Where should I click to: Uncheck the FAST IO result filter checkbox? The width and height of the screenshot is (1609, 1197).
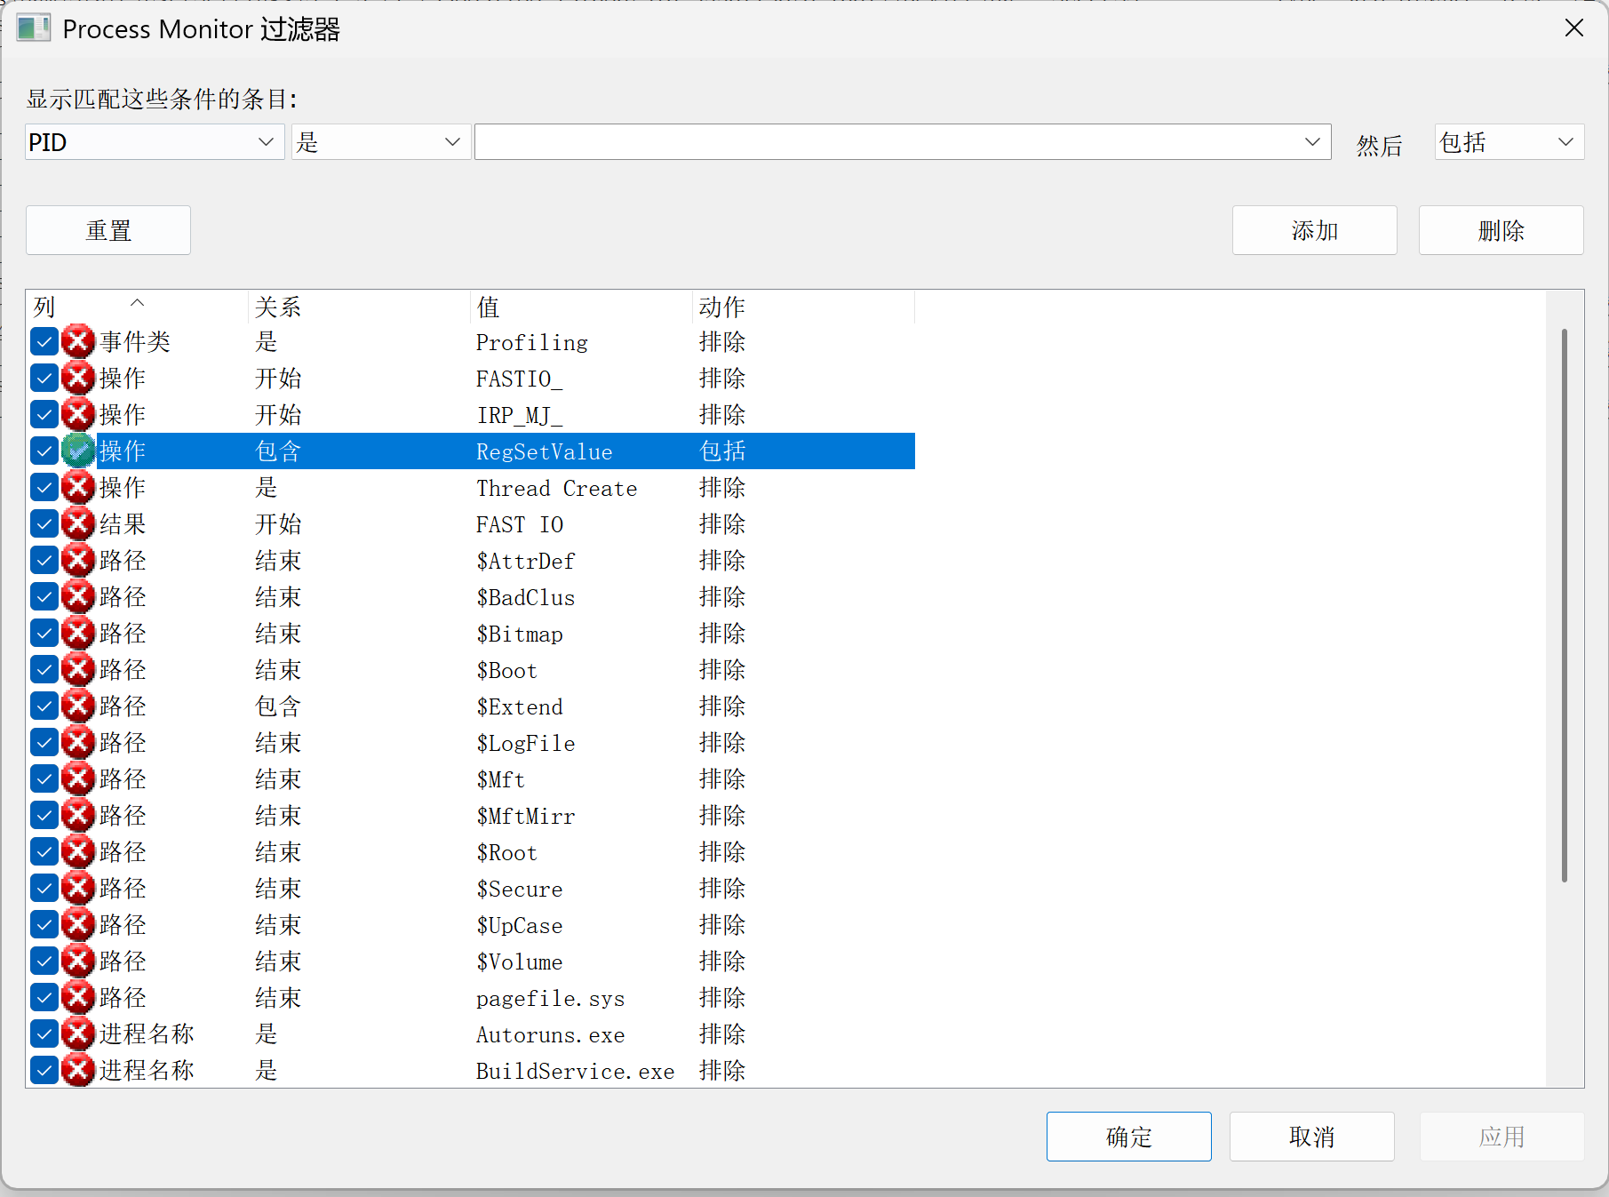coord(44,523)
